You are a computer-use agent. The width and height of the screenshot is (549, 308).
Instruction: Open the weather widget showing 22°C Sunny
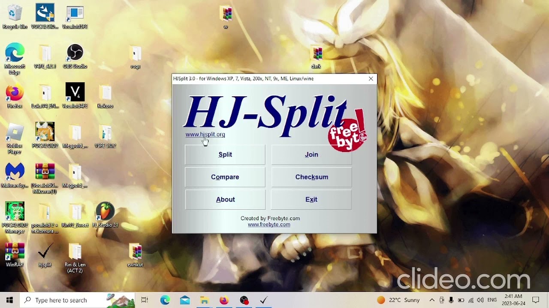[x=398, y=300]
